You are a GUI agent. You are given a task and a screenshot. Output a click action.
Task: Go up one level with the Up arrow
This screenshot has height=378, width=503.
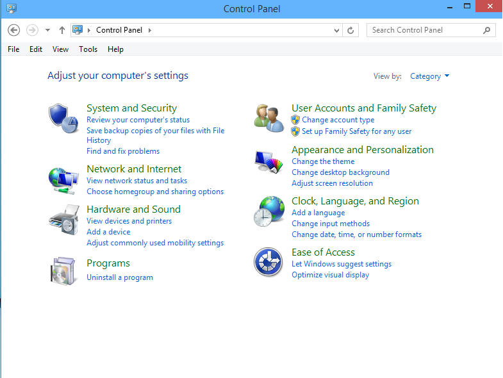[x=62, y=30]
